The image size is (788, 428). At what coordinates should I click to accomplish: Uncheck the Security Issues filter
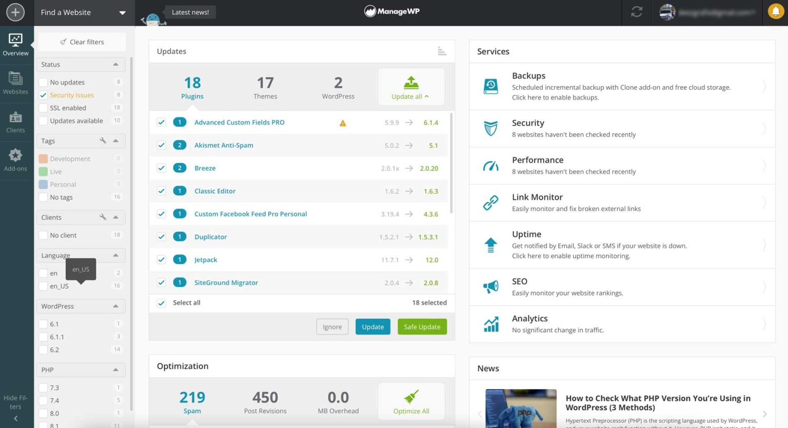pos(43,95)
